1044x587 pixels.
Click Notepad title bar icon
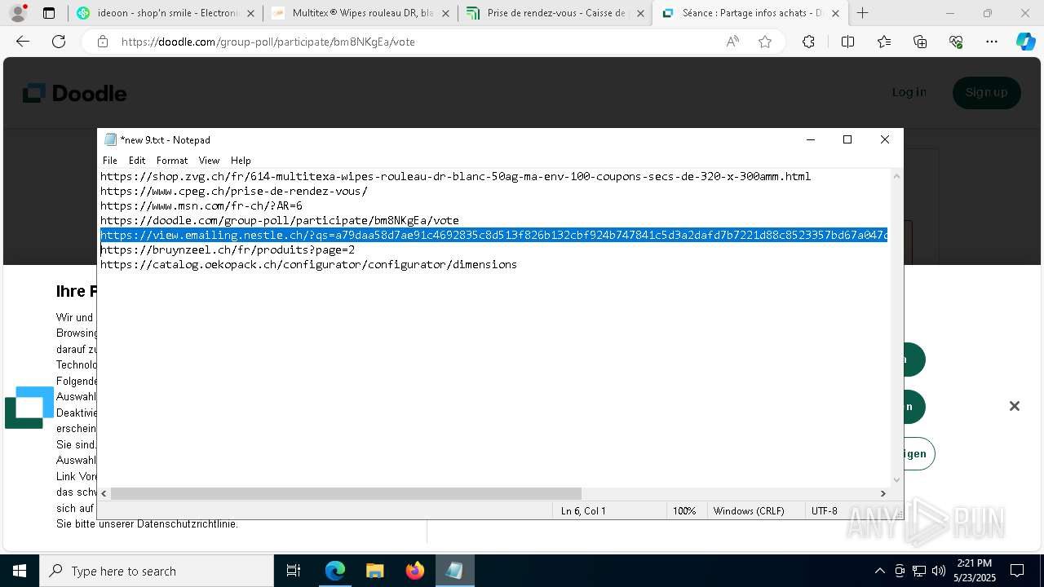coord(110,139)
